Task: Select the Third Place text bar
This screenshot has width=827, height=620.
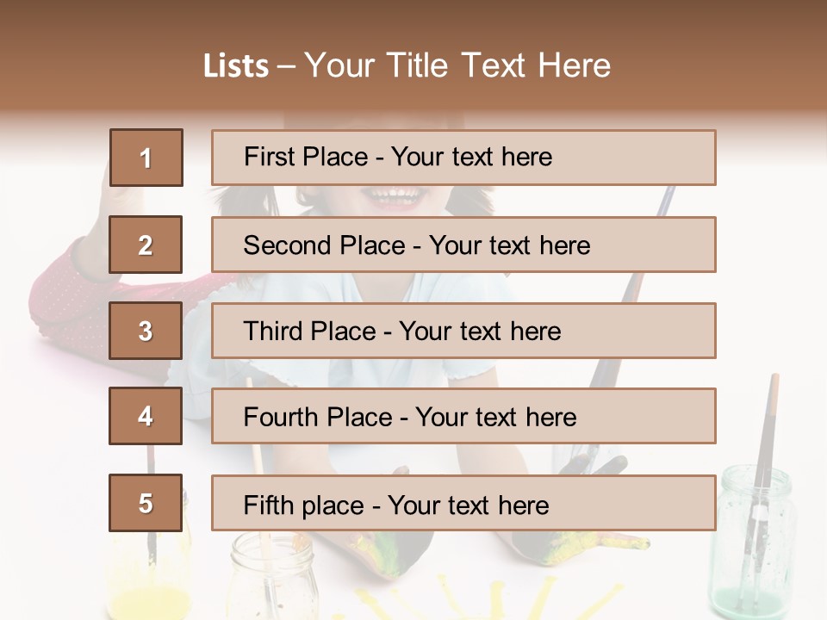Action: click(x=463, y=331)
